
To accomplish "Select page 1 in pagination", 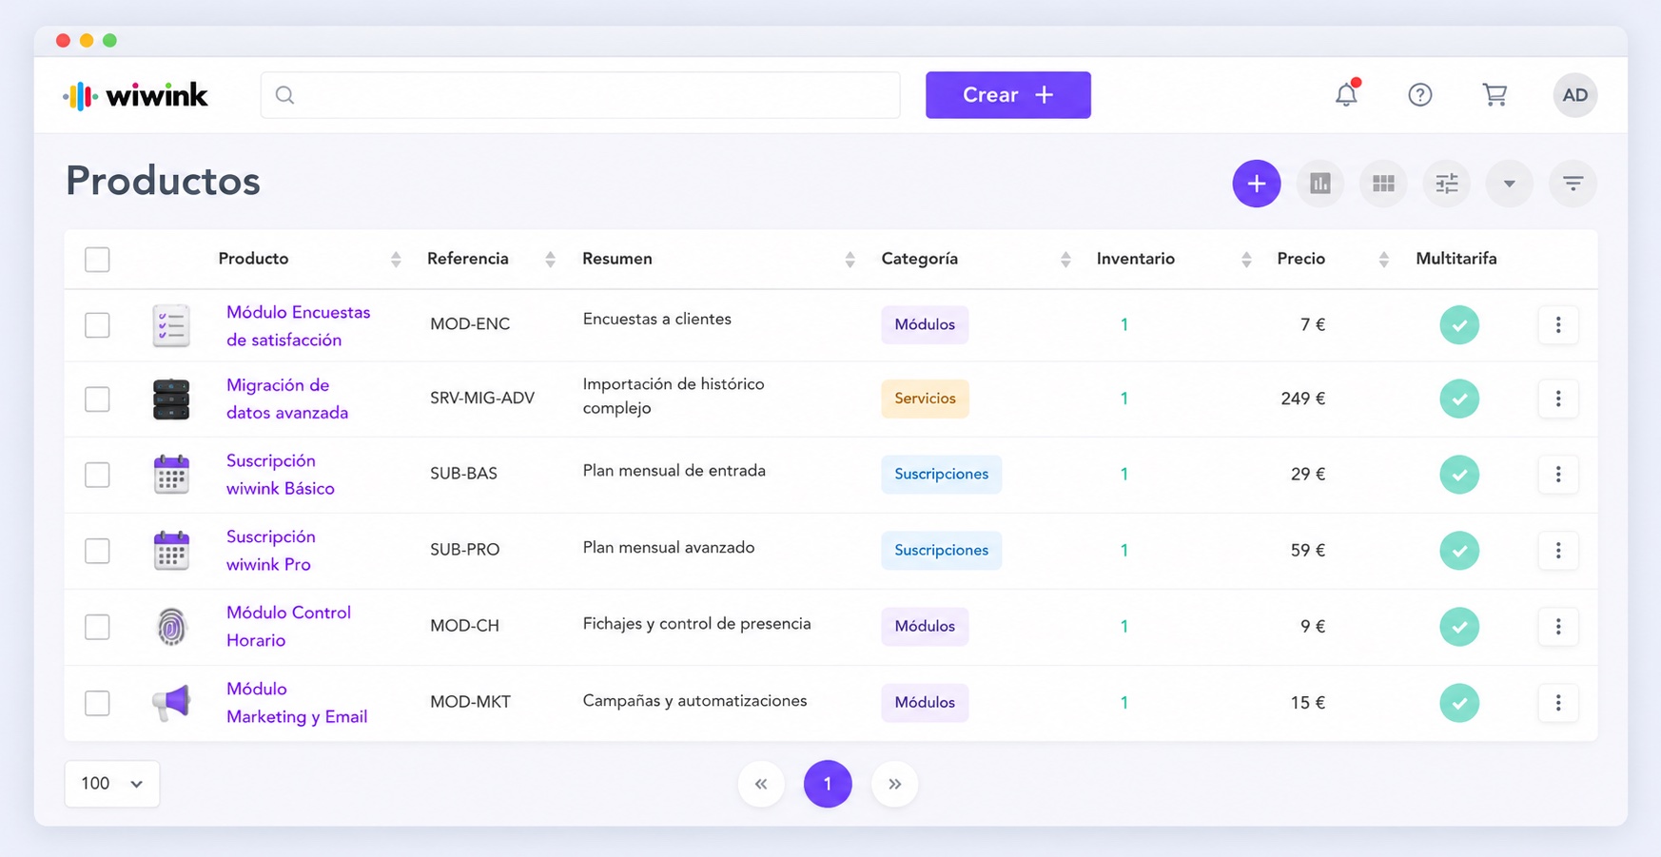I will 828,784.
